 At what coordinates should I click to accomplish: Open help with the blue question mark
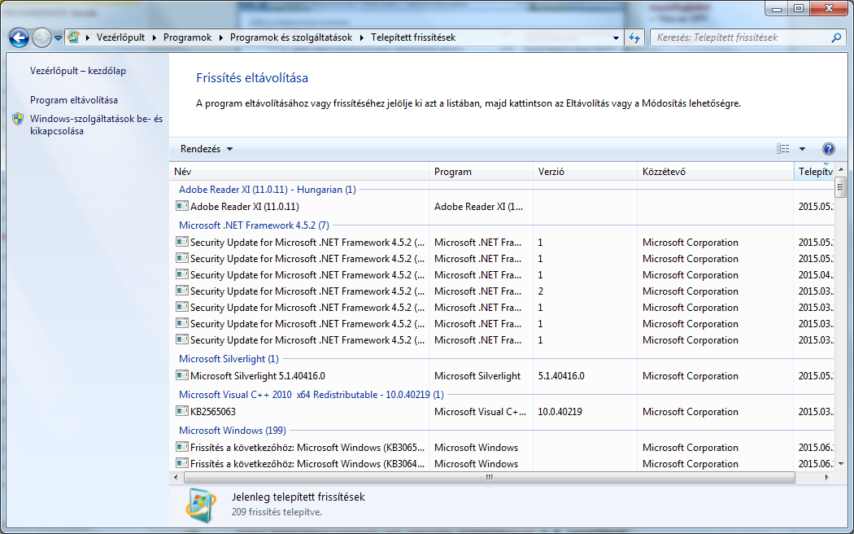point(829,149)
